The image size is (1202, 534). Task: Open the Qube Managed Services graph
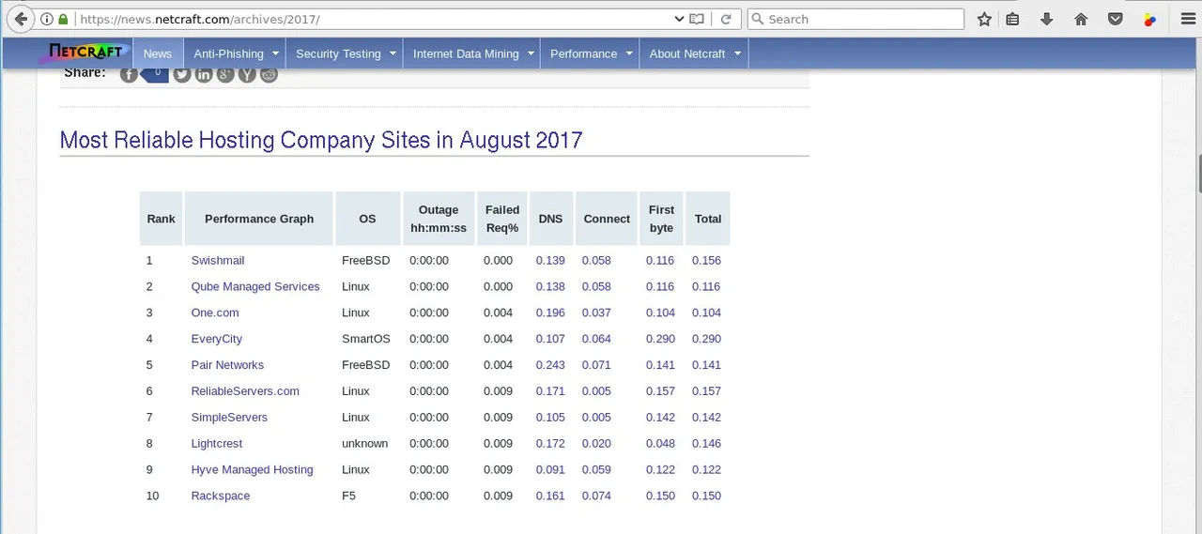pyautogui.click(x=255, y=286)
